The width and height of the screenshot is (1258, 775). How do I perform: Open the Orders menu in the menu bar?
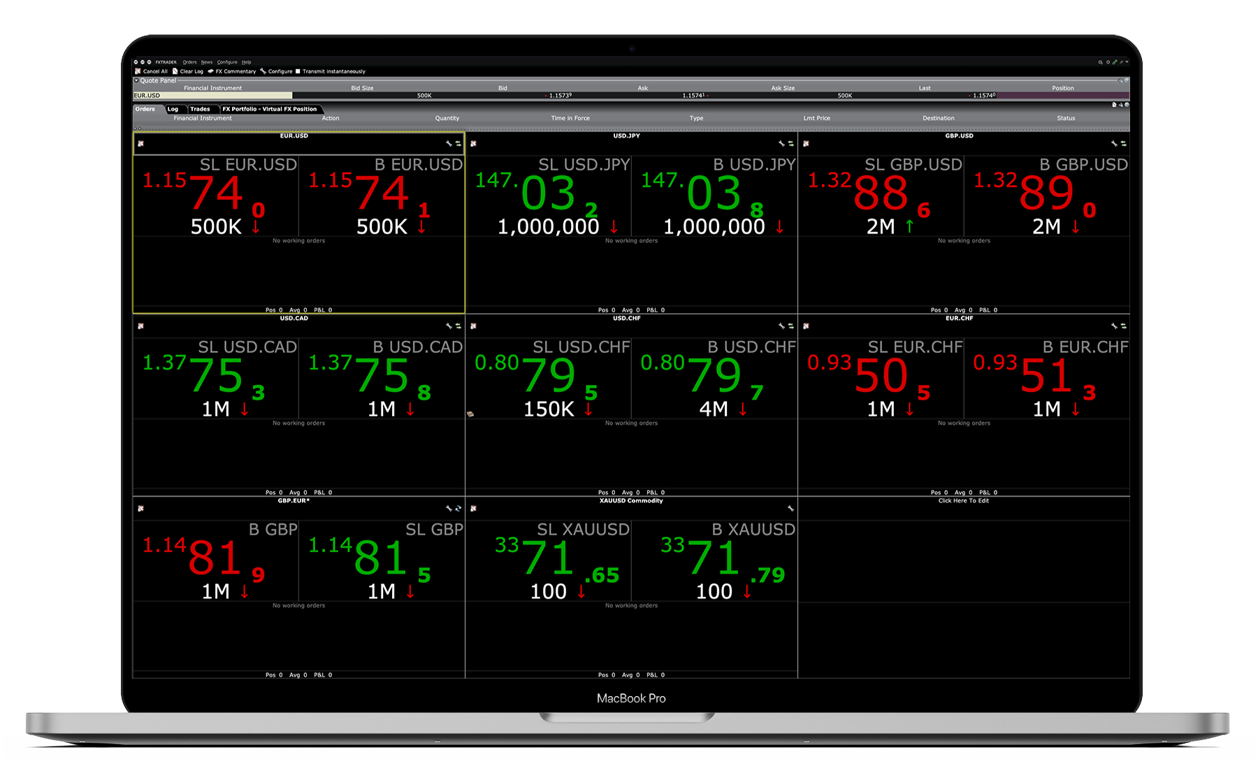[189, 62]
